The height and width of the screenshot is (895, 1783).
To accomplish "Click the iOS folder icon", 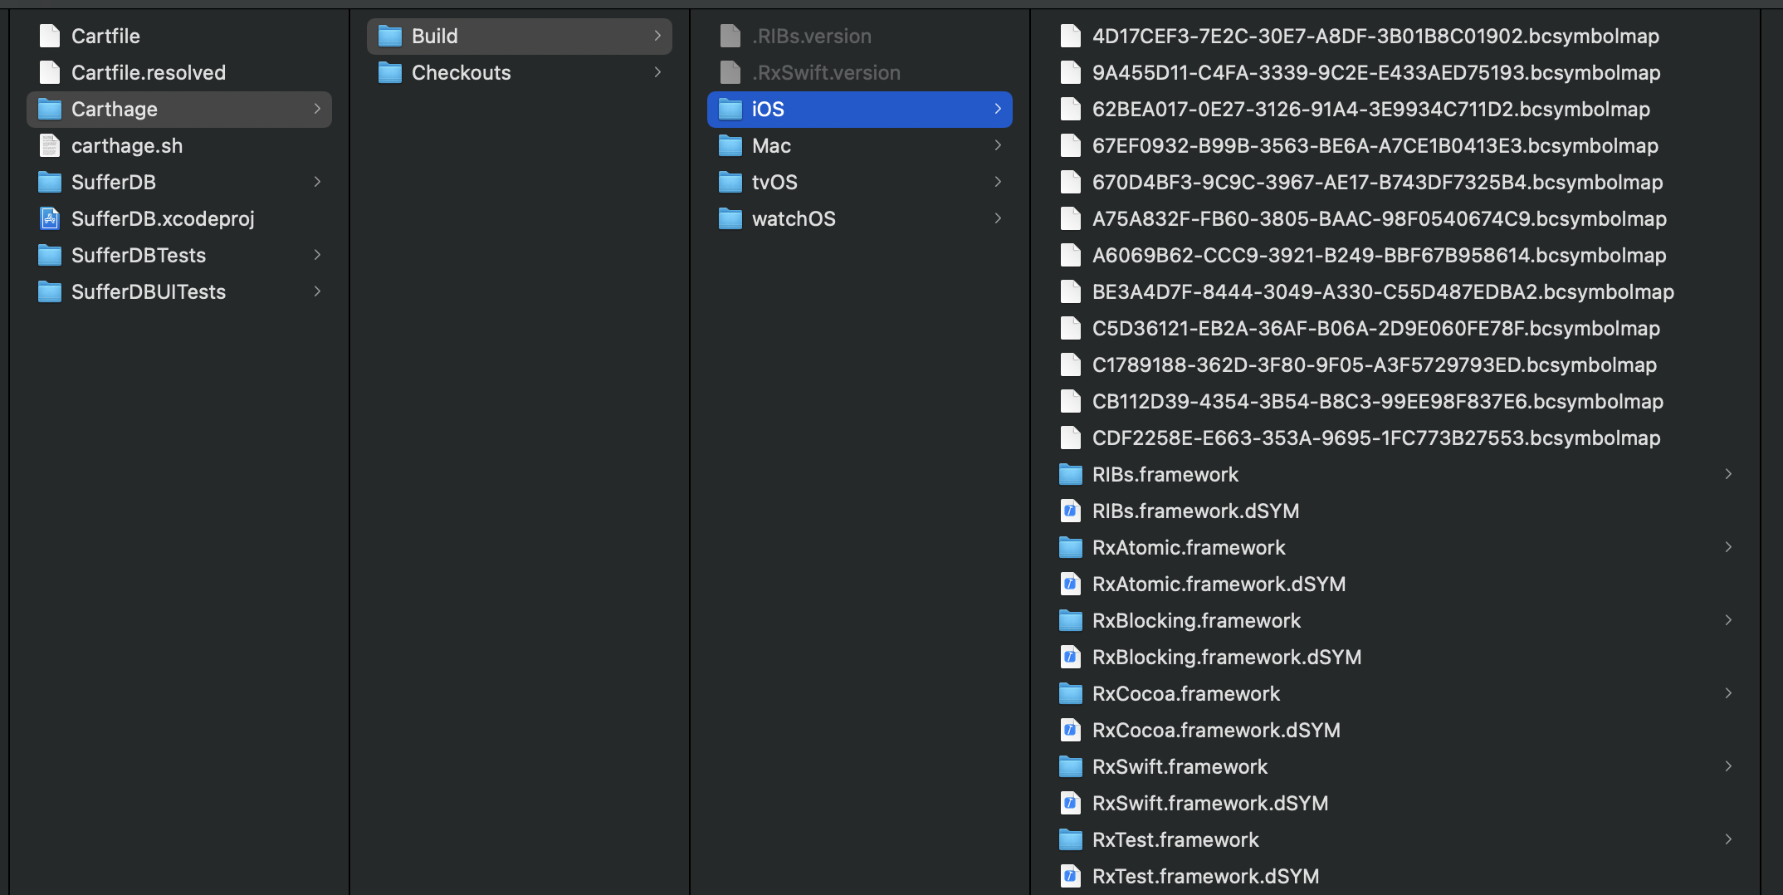I will click(x=730, y=109).
